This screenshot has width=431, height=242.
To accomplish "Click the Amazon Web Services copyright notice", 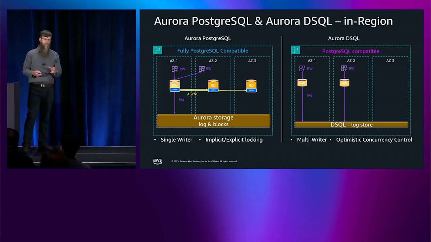I will click(x=204, y=162).
